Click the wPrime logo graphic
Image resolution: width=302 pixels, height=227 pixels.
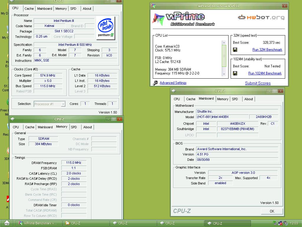pyautogui.click(x=183, y=19)
